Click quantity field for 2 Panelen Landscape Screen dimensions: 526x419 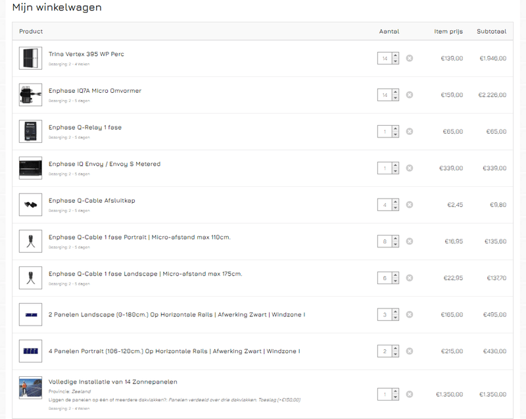(385, 314)
